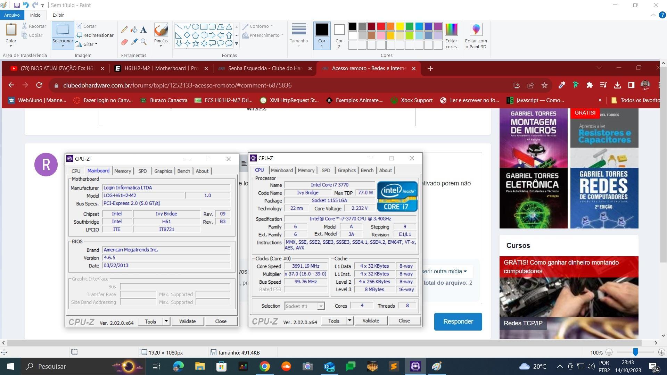Open Editar com o Paint 3D
The image size is (667, 375).
point(476,36)
